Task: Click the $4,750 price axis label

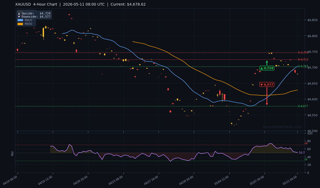Action: click(312, 52)
